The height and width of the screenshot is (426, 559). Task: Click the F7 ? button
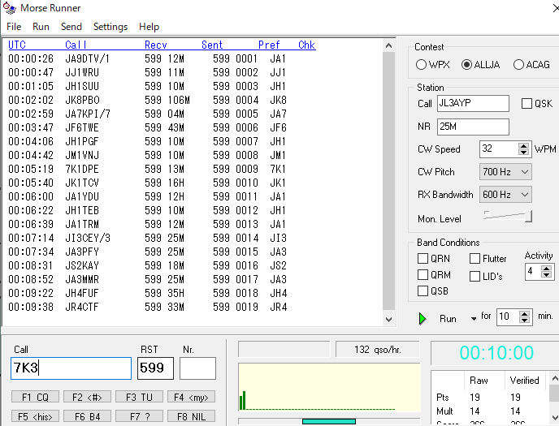[139, 416]
